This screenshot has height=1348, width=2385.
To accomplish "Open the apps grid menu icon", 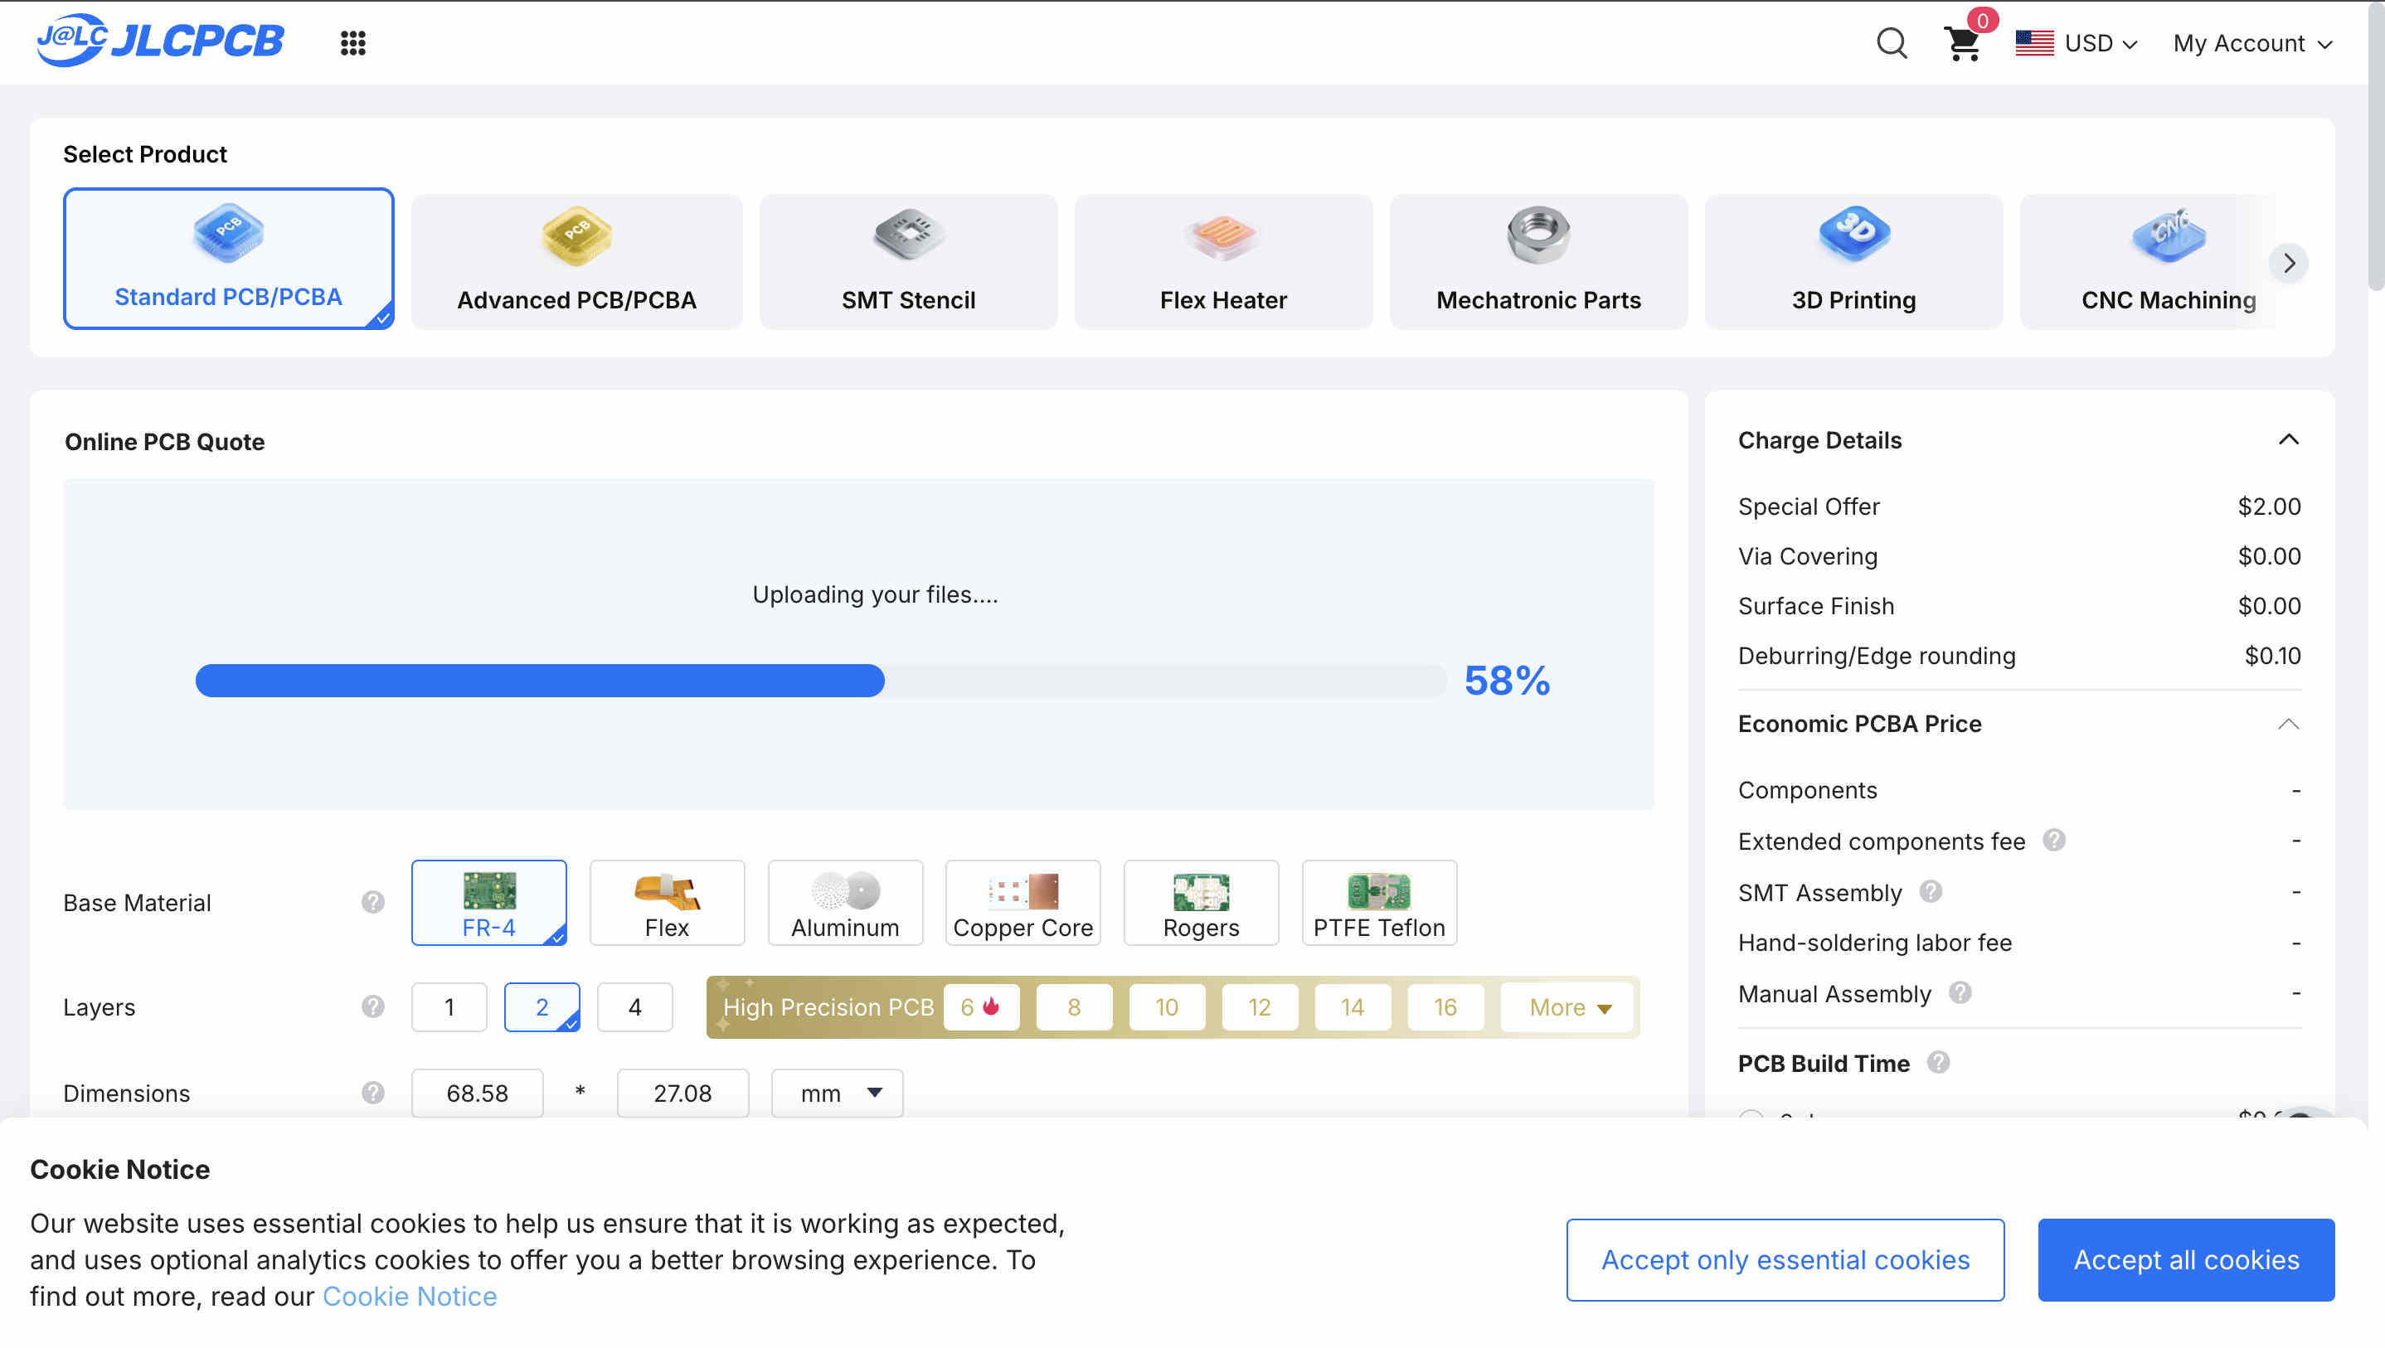I will (x=352, y=43).
